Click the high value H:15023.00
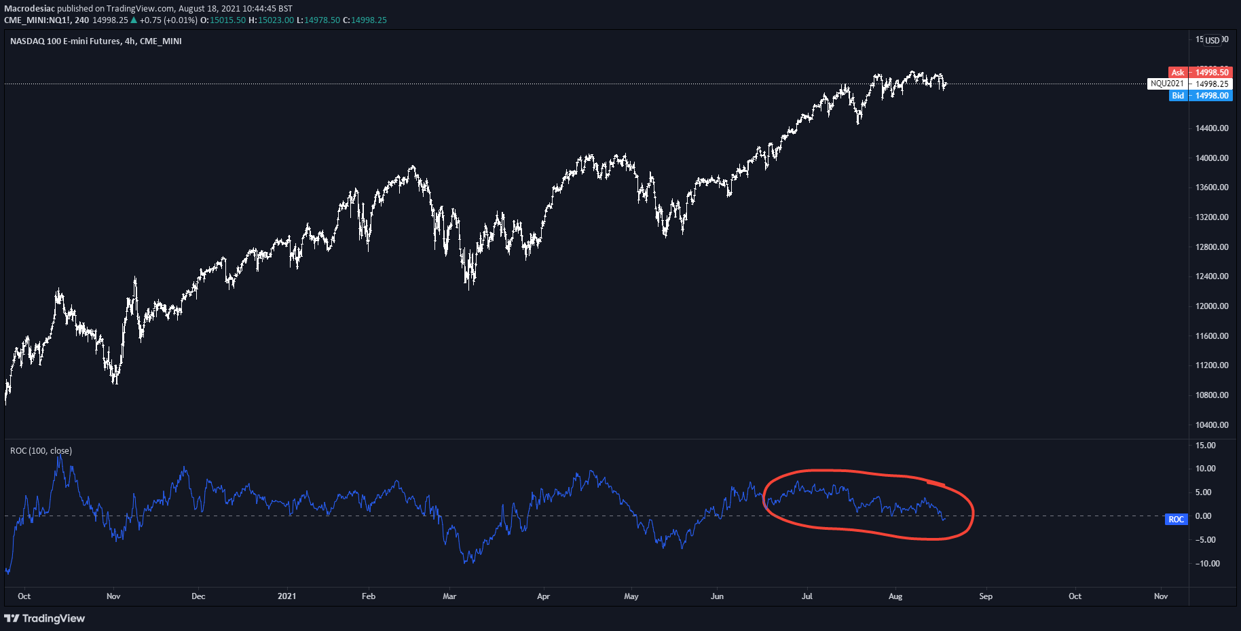This screenshot has height=631, width=1241. [272, 20]
